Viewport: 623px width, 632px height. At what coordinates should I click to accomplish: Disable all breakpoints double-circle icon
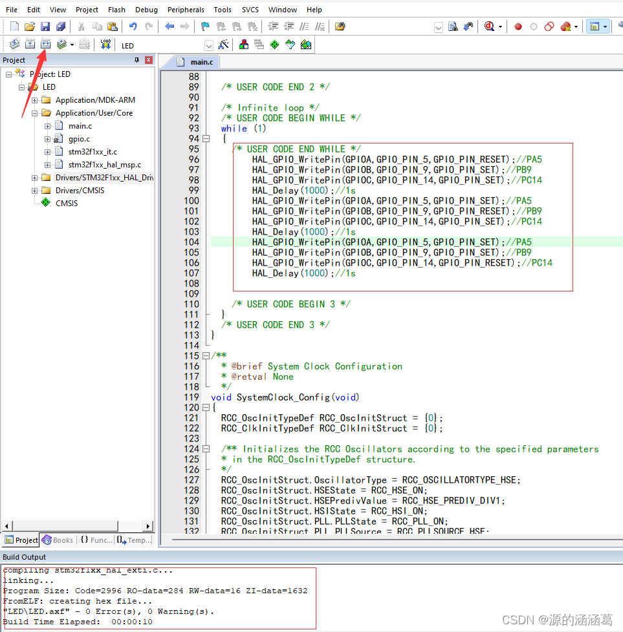[549, 26]
